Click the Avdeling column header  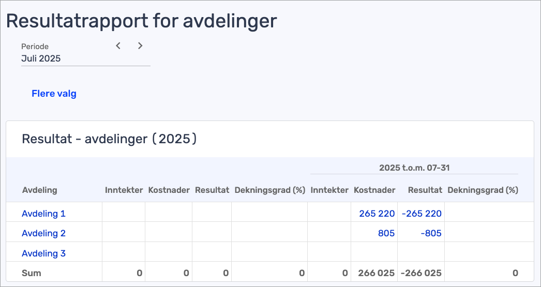pos(39,190)
